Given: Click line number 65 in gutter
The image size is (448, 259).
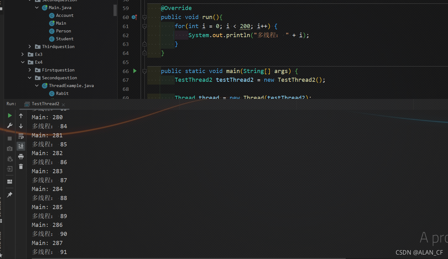Looking at the screenshot, I should point(125,62).
